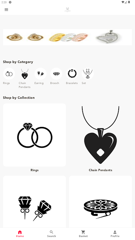Open the brooch collection card
Image resolution: width=135 pixels, height=240 pixels.
pyautogui.click(x=100, y=202)
